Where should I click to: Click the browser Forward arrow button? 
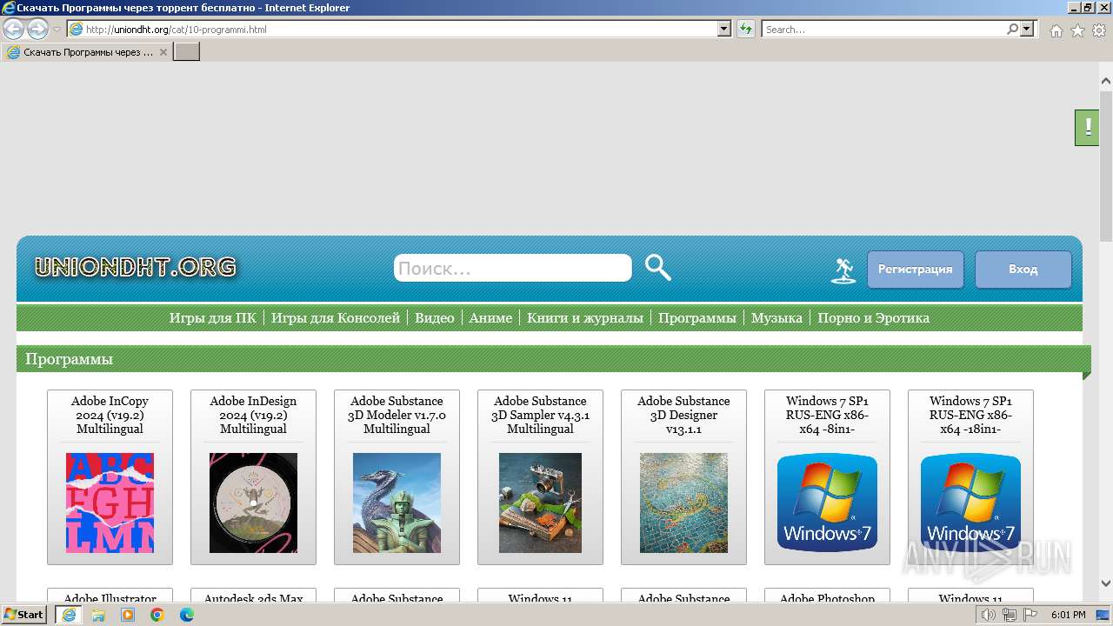point(37,29)
